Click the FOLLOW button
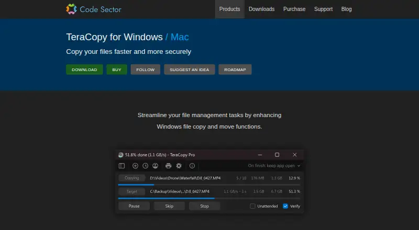 (146, 70)
